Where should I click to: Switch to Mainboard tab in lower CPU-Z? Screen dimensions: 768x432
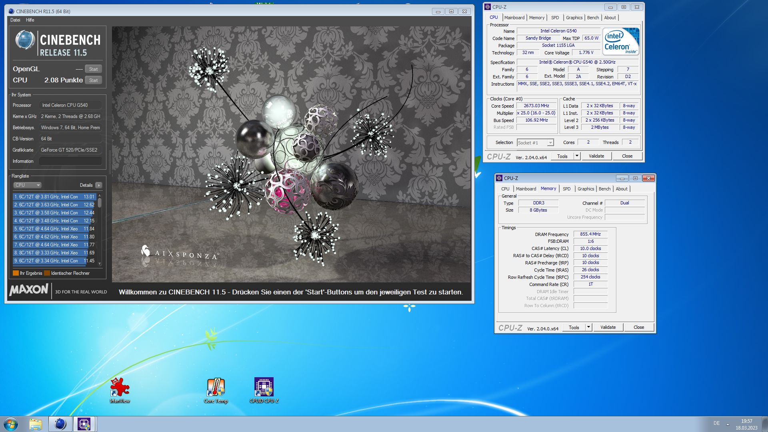point(526,189)
